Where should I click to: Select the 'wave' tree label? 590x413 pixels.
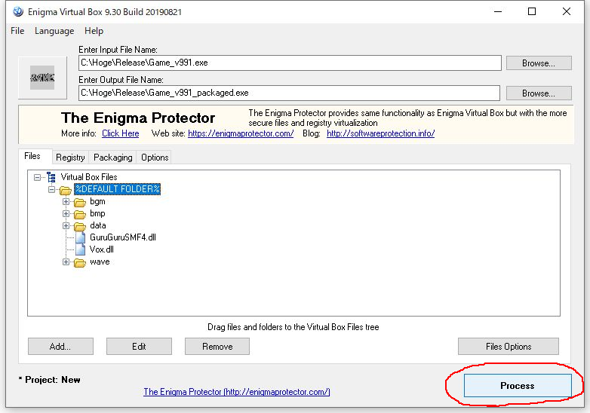(x=100, y=262)
